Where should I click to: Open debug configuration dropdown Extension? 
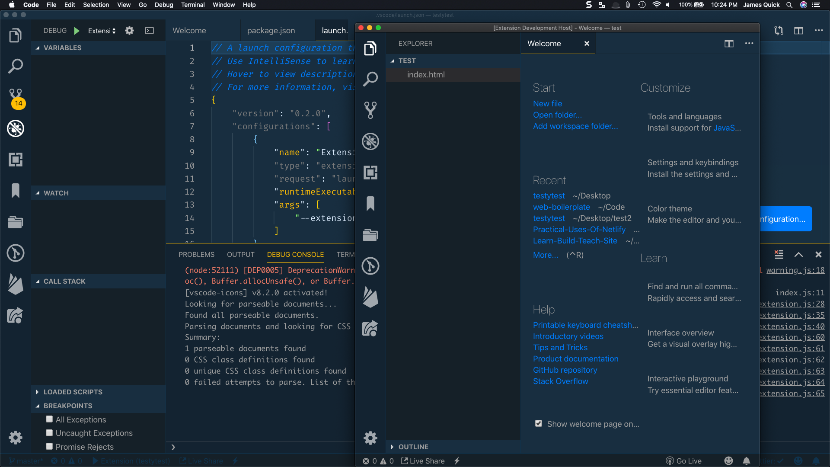[102, 31]
